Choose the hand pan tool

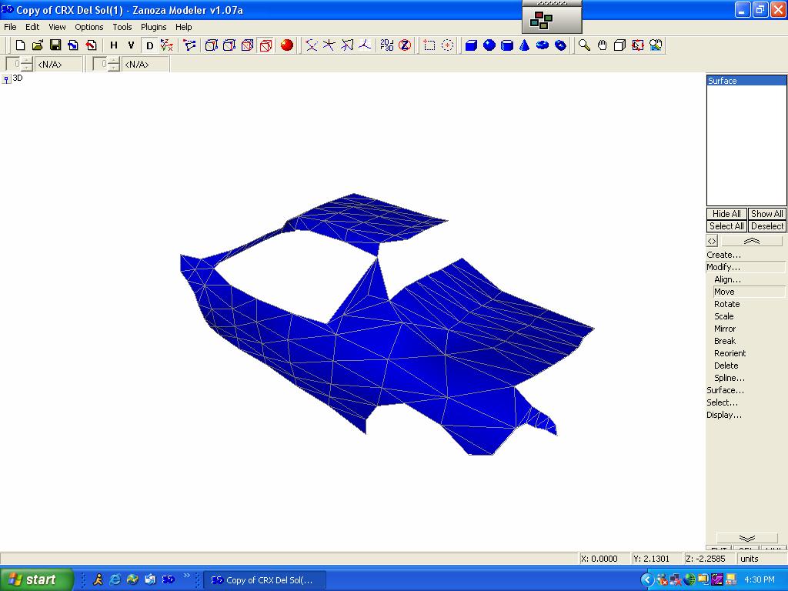(x=602, y=45)
